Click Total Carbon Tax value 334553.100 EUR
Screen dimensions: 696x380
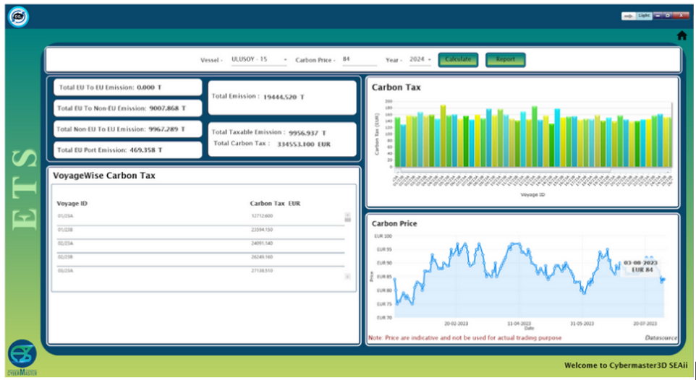304,144
